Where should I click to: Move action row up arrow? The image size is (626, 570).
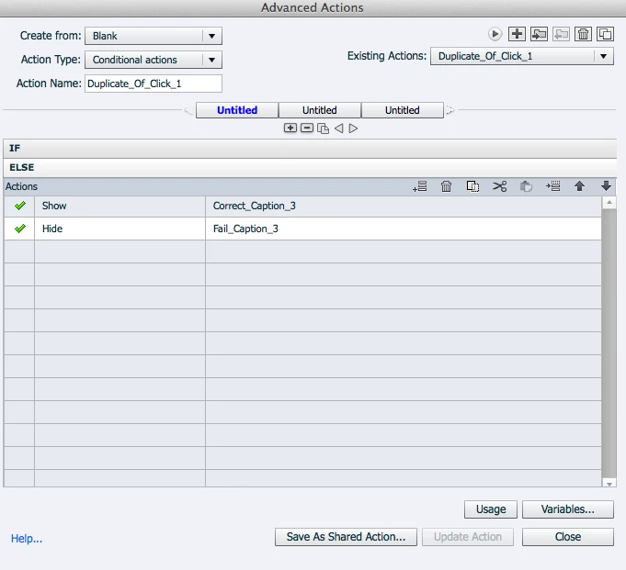579,186
